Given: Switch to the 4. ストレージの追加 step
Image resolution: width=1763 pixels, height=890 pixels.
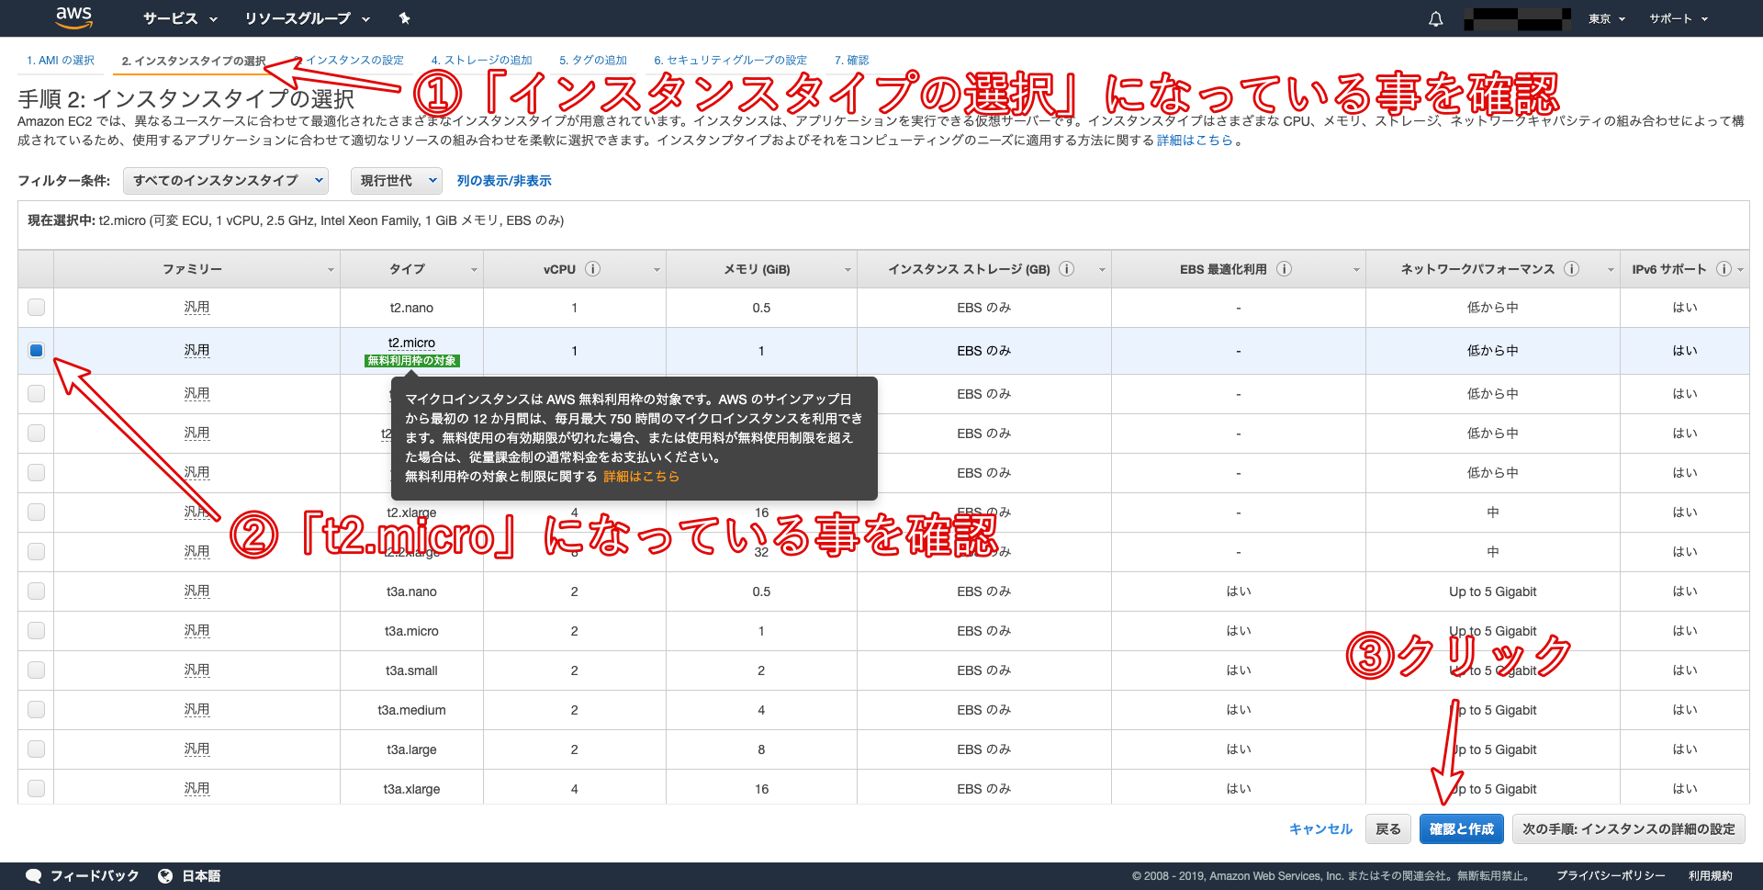Looking at the screenshot, I should [481, 60].
